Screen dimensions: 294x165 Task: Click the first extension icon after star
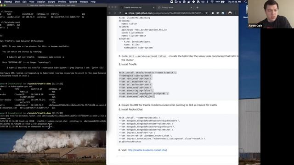(x=213, y=13)
